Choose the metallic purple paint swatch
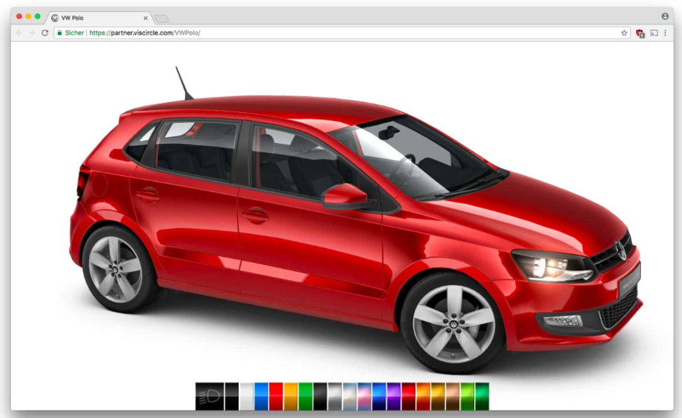The height and width of the screenshot is (418, 682). [x=394, y=396]
